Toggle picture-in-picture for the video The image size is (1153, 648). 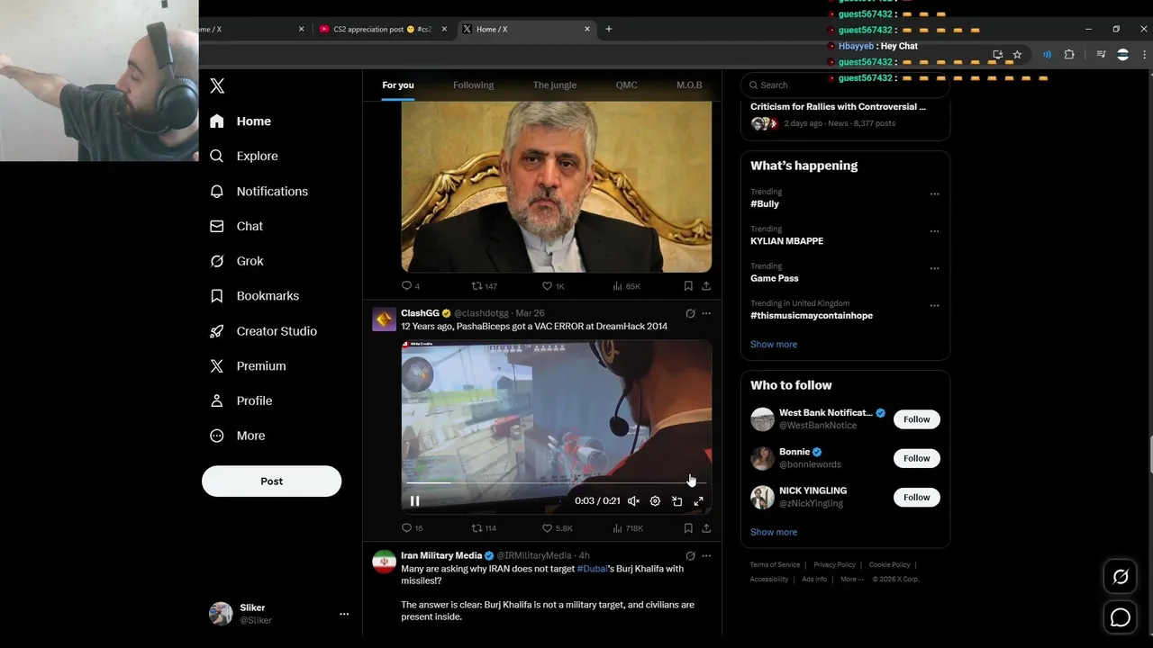click(x=676, y=501)
